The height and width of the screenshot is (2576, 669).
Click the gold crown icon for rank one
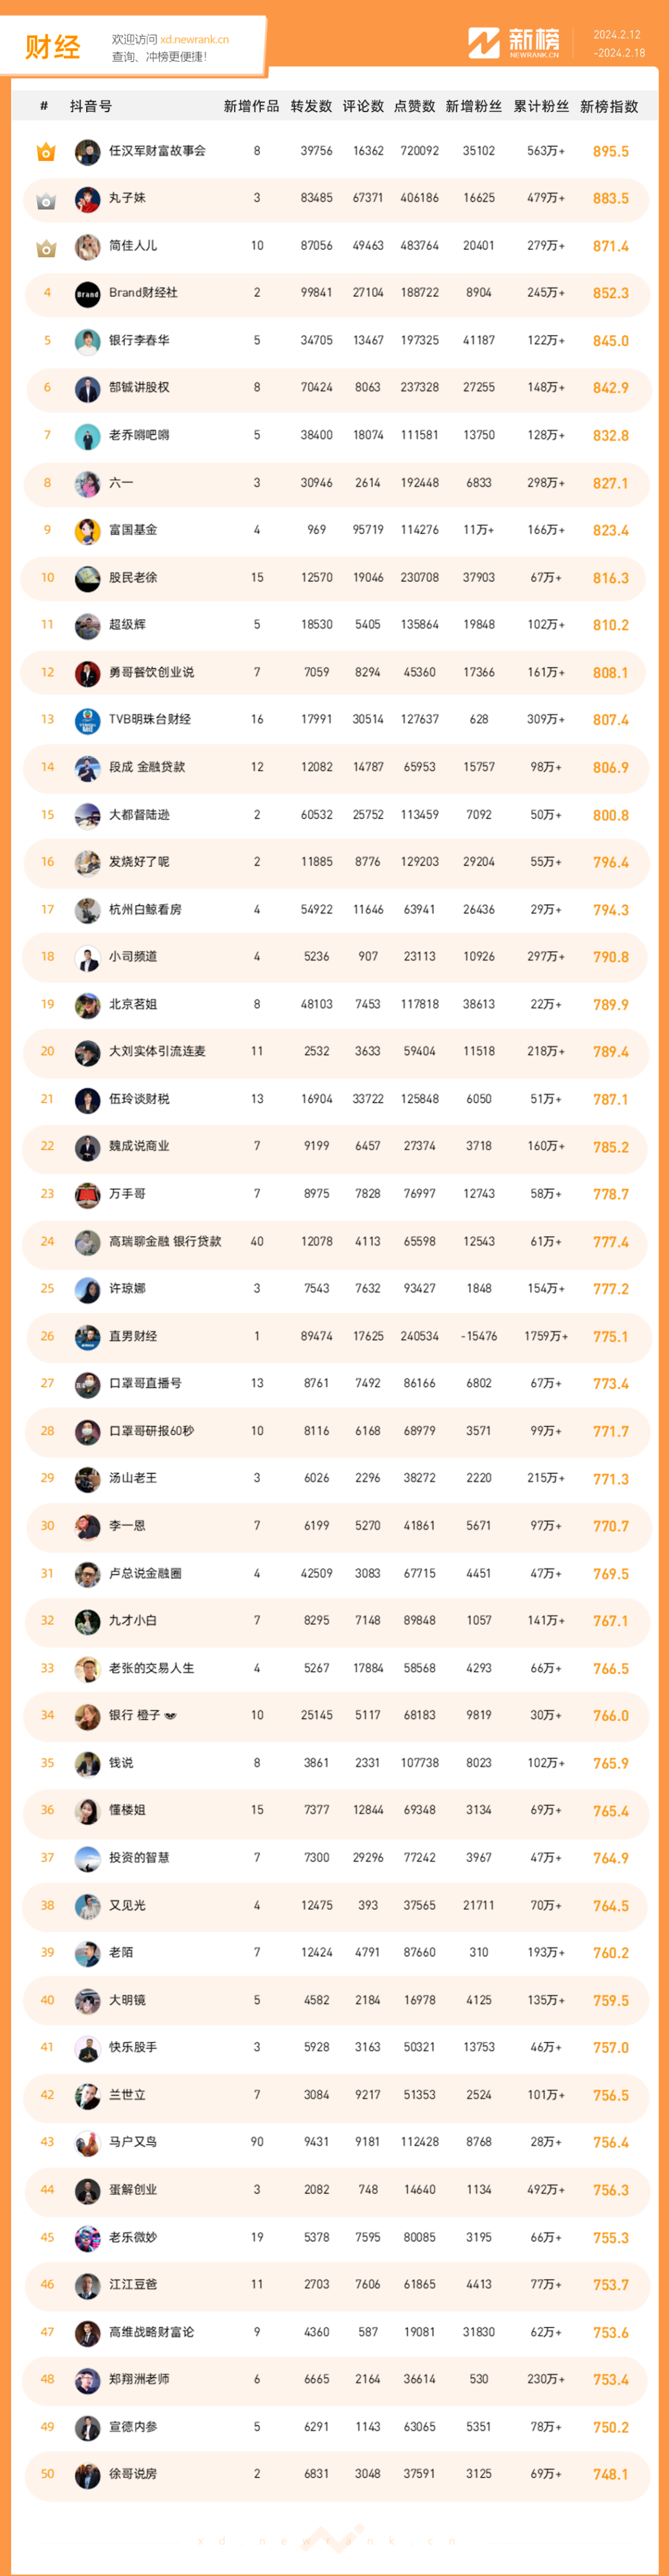pyautogui.click(x=46, y=152)
